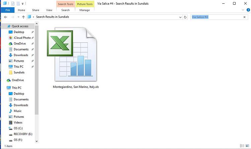Click the Properties quick access toolbar icon
Viewport: 251px width, 149px height.
[x=13, y=3]
